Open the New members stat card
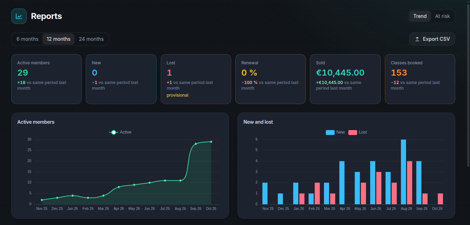This screenshot has height=225, width=470. point(121,79)
